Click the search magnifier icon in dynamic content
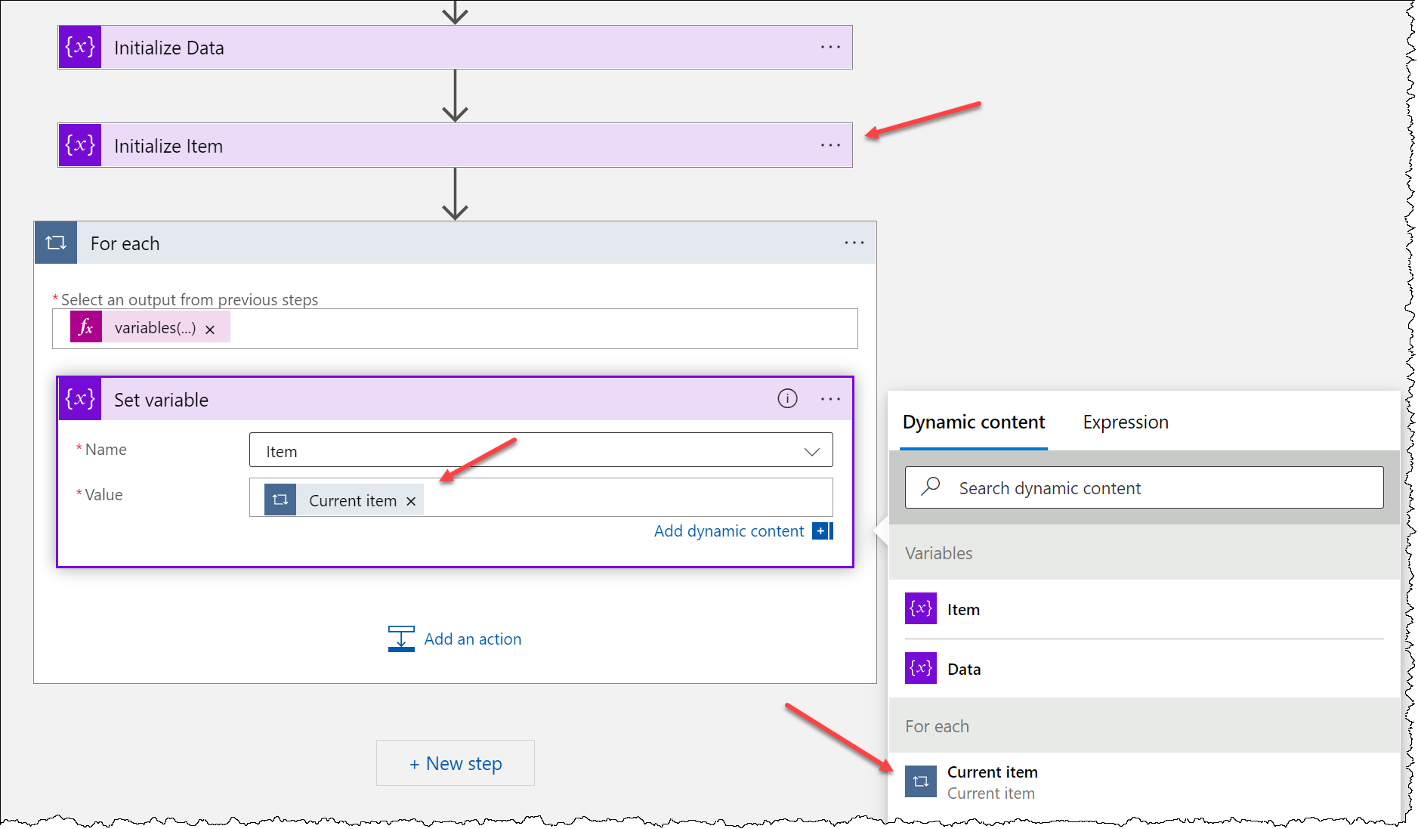The height and width of the screenshot is (829, 1418). coord(931,487)
